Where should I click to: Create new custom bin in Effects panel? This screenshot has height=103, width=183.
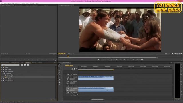(52, 100)
